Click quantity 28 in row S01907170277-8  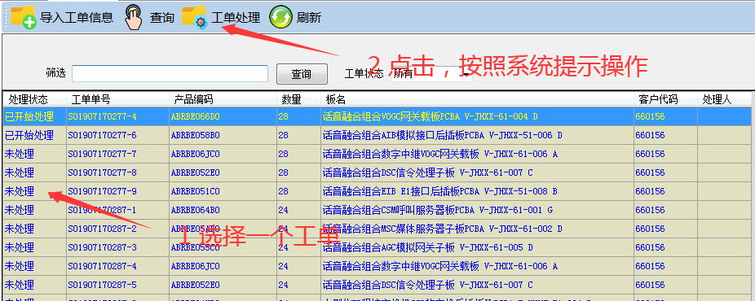pyautogui.click(x=283, y=172)
